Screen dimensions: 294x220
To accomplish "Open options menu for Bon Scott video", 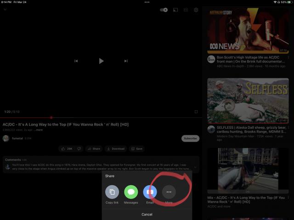I will [288, 57].
